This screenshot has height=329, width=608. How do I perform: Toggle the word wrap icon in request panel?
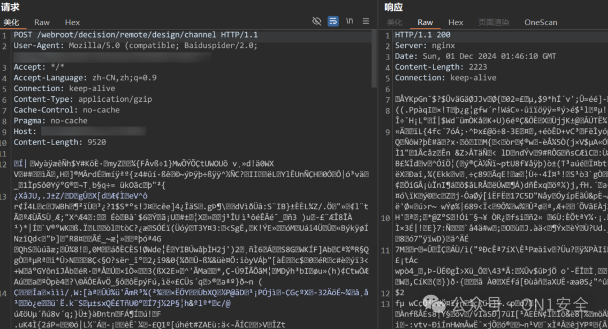(333, 21)
